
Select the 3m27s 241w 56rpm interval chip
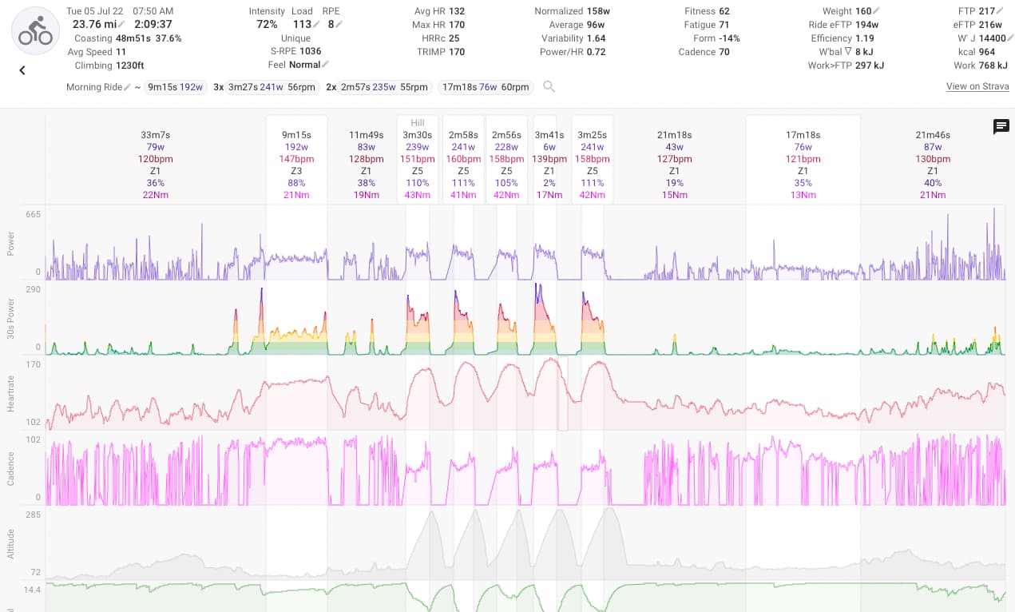272,87
